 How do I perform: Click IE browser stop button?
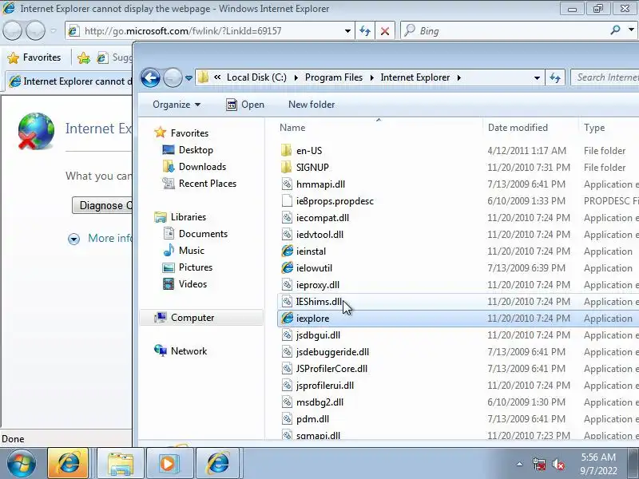tap(384, 31)
